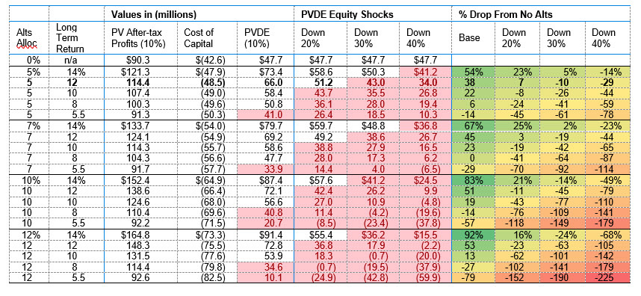
Task: Select the red -225 Down 40% cell
Action: click(607, 277)
